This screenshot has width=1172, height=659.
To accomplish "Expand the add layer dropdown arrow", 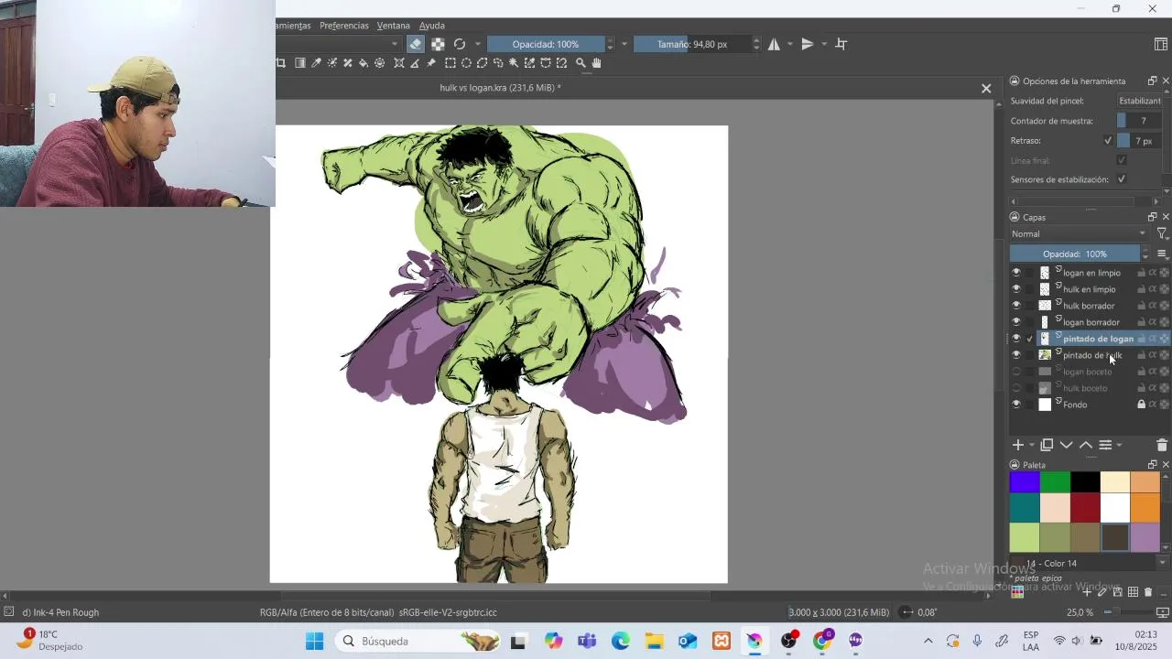I will (1032, 446).
